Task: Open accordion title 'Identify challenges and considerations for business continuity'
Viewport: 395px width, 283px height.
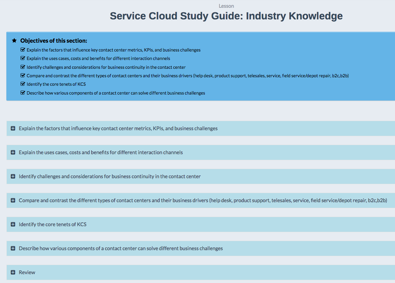Action: pyautogui.click(x=110, y=176)
